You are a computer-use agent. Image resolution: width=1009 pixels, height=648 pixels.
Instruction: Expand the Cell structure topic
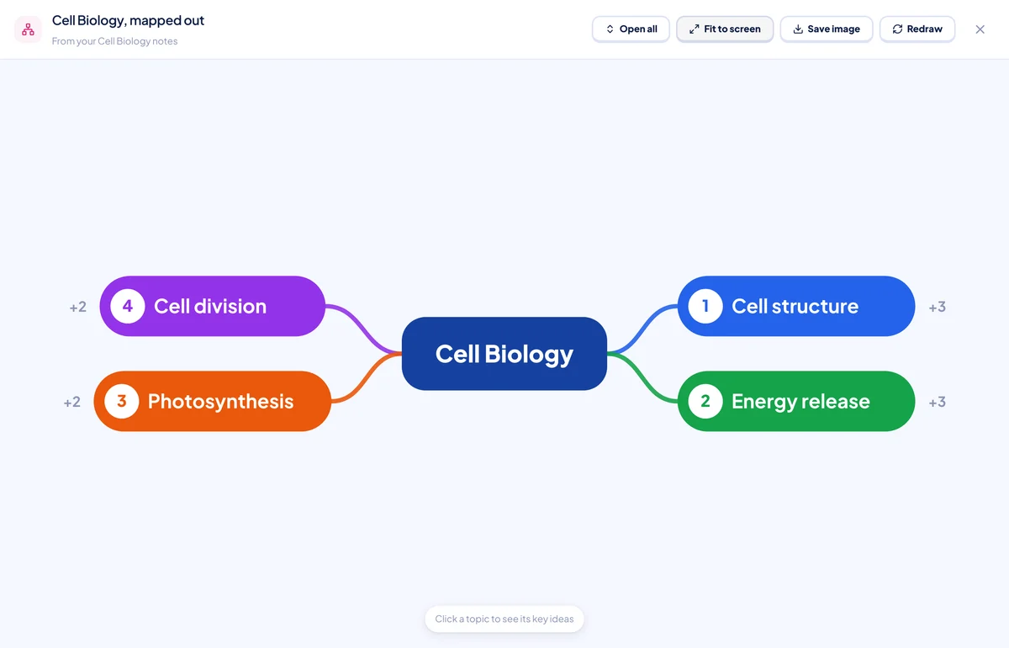(796, 306)
